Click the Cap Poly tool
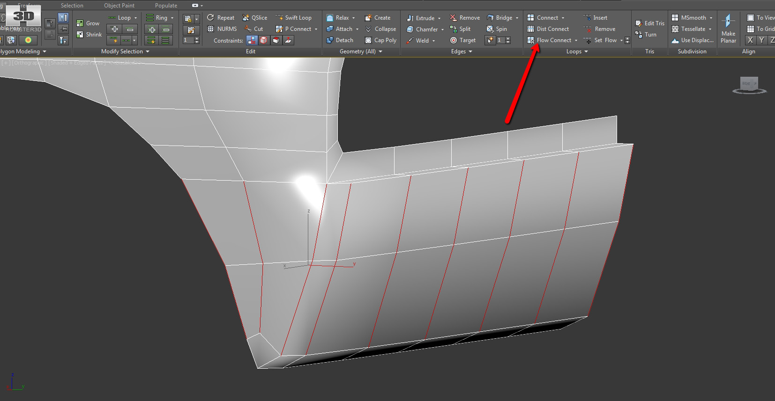 click(x=380, y=40)
